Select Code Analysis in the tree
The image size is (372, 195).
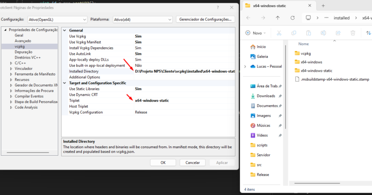tap(26, 107)
